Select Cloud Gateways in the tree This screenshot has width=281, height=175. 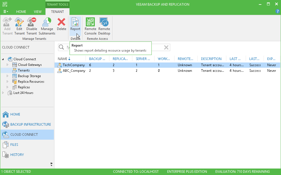[30, 65]
